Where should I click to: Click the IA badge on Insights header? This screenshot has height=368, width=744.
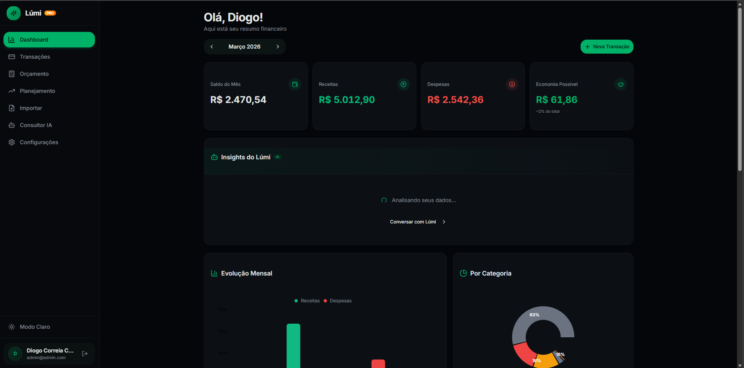point(277,157)
